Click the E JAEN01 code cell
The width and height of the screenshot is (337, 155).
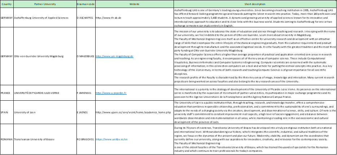tap(86, 112)
